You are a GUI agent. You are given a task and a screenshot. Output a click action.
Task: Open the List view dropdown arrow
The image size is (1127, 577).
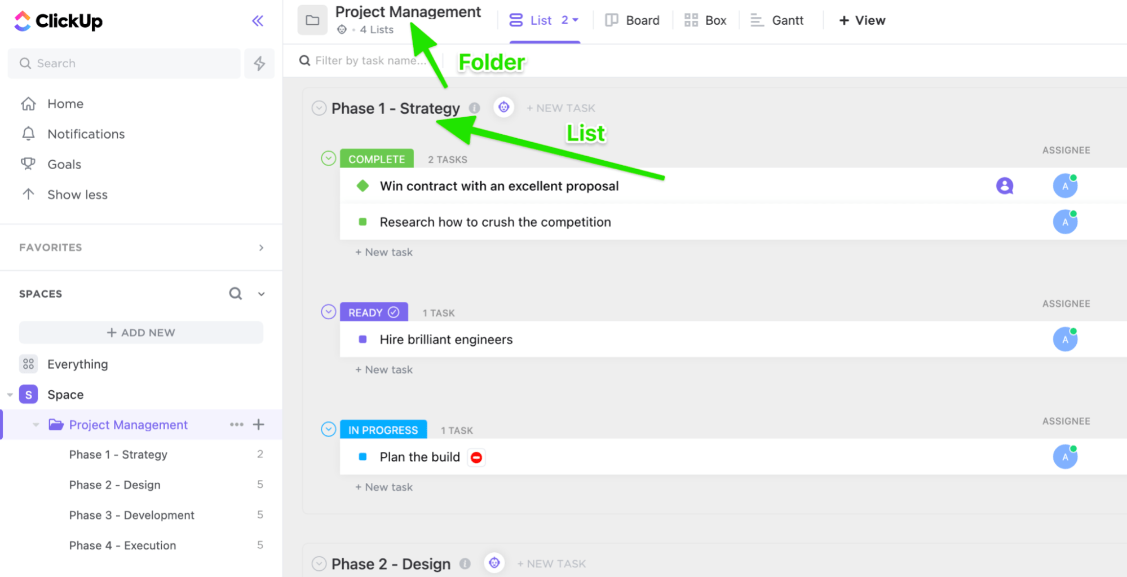pyautogui.click(x=576, y=20)
